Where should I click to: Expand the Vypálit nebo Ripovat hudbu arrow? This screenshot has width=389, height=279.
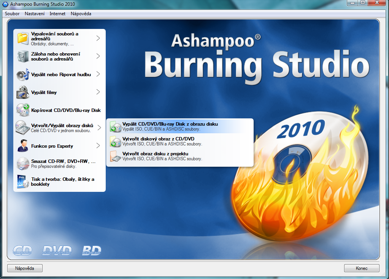98,74
